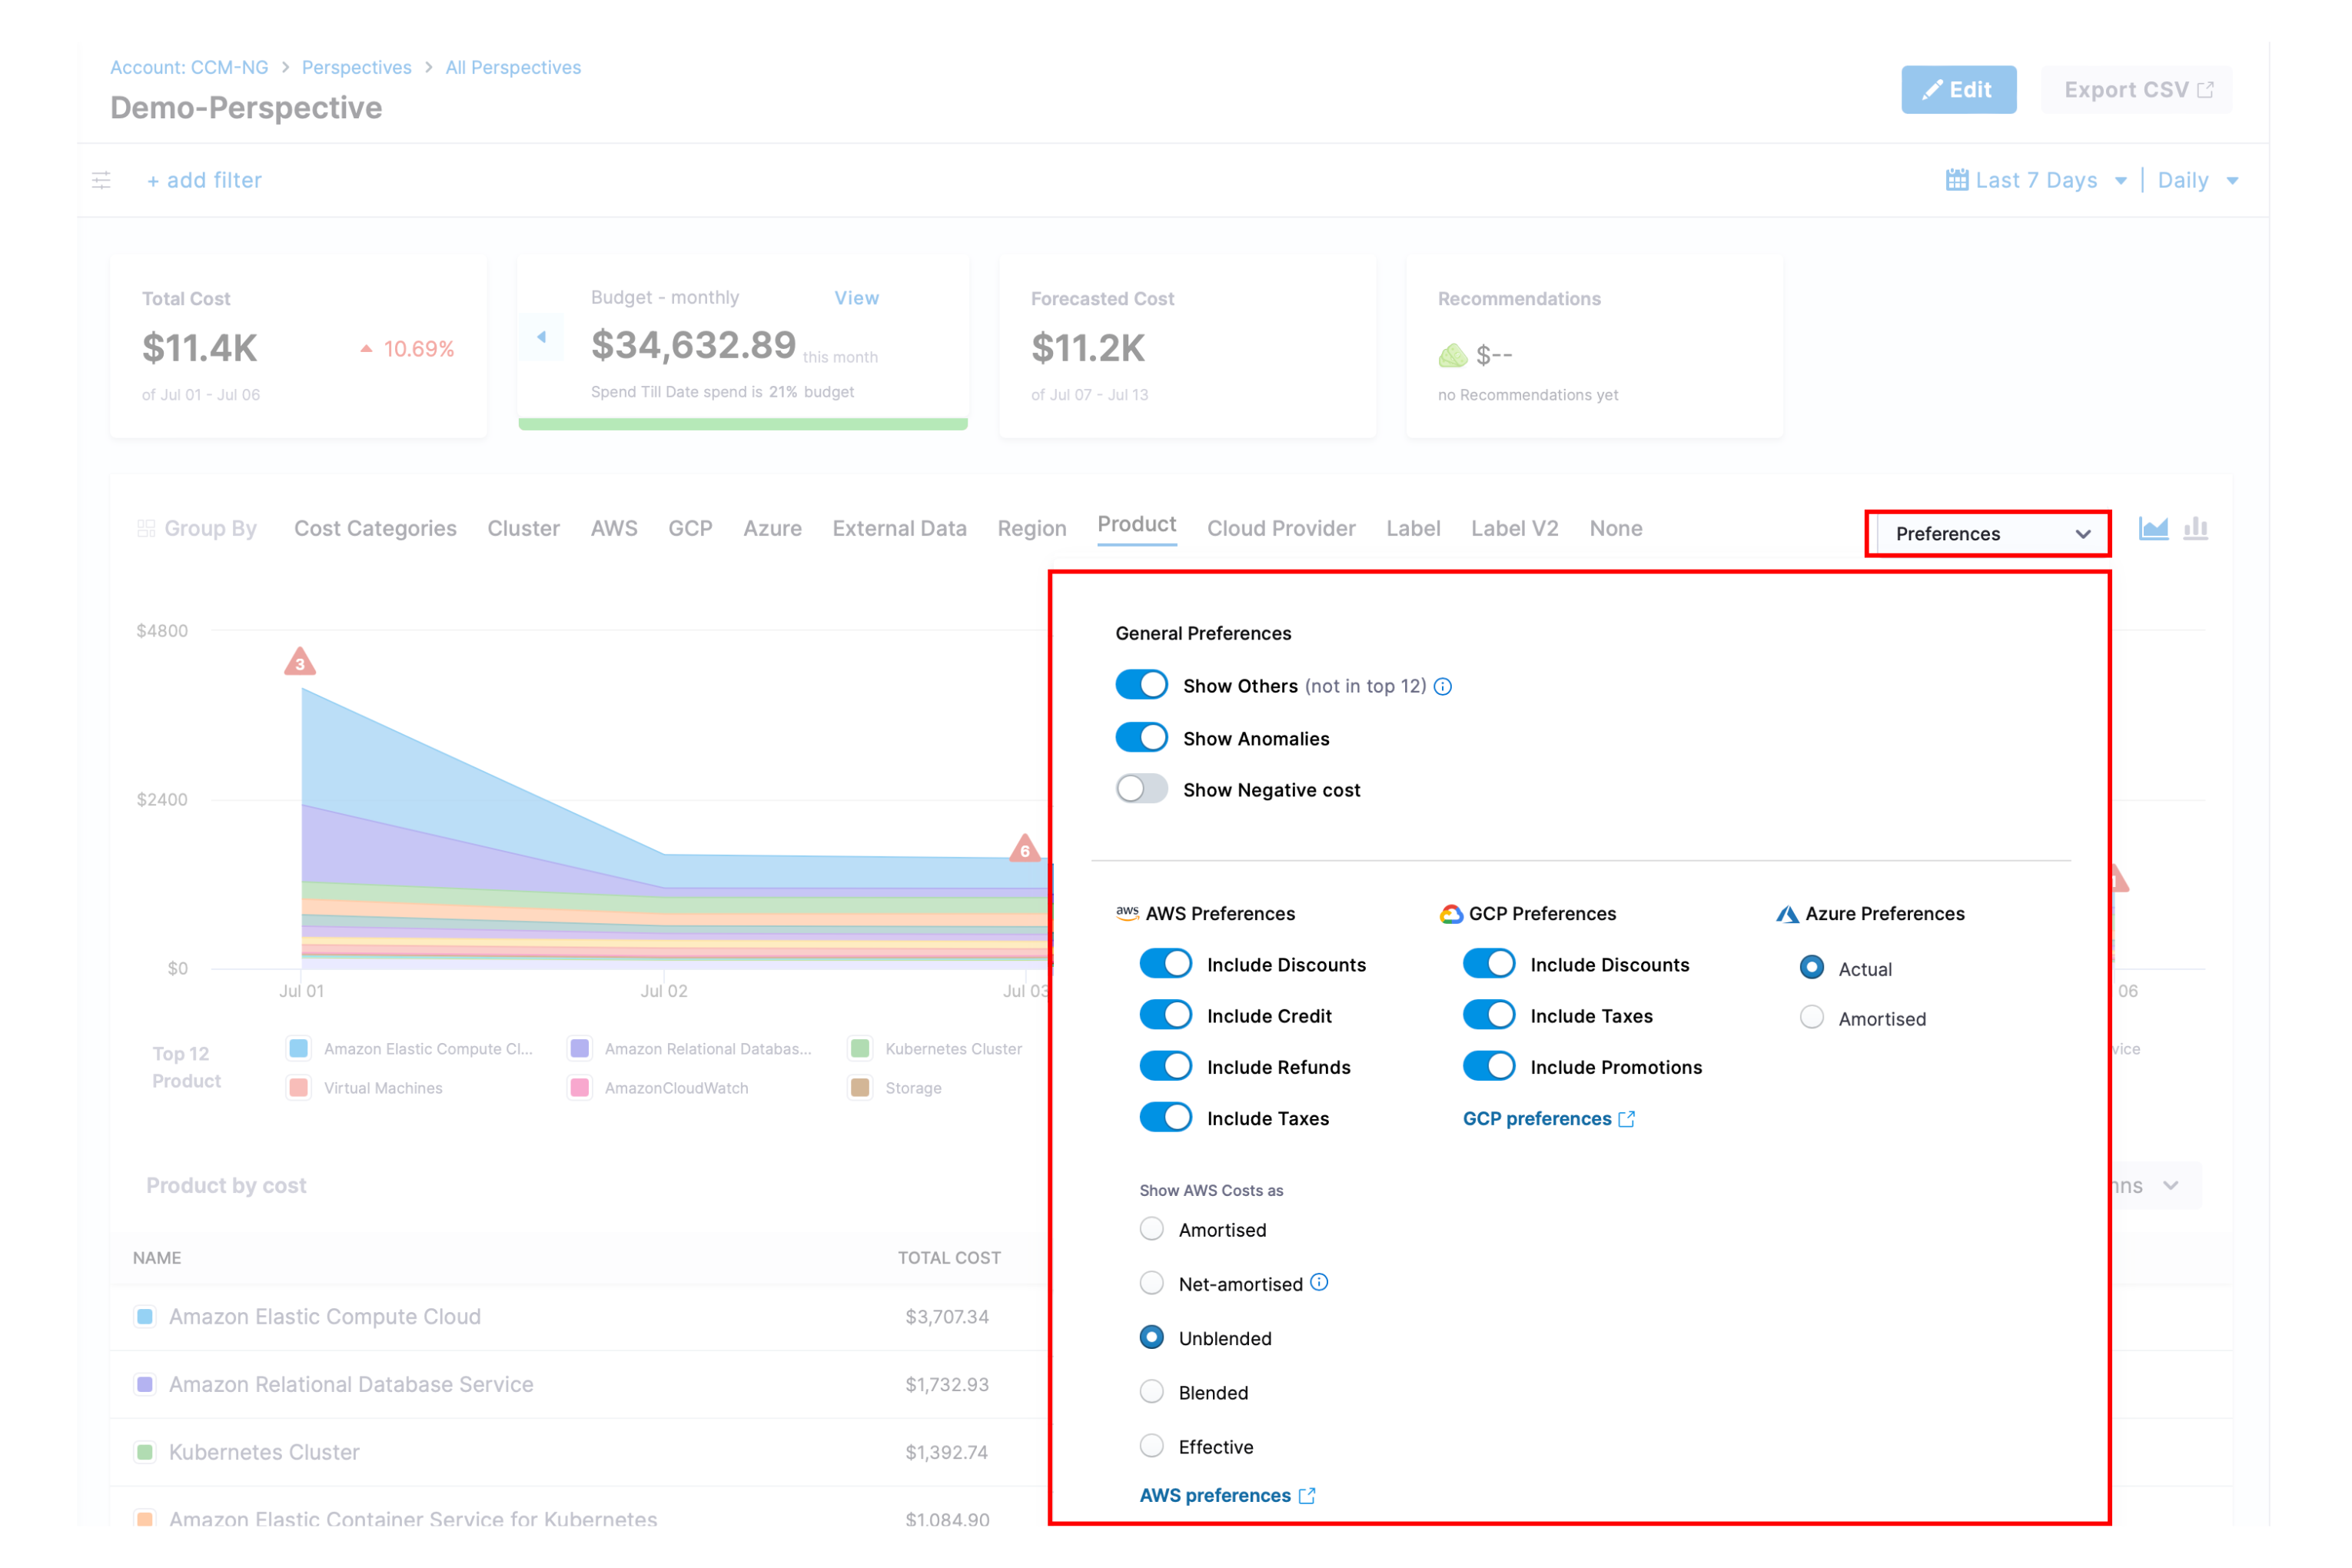Enable Show Negative cost toggle

(x=1141, y=789)
